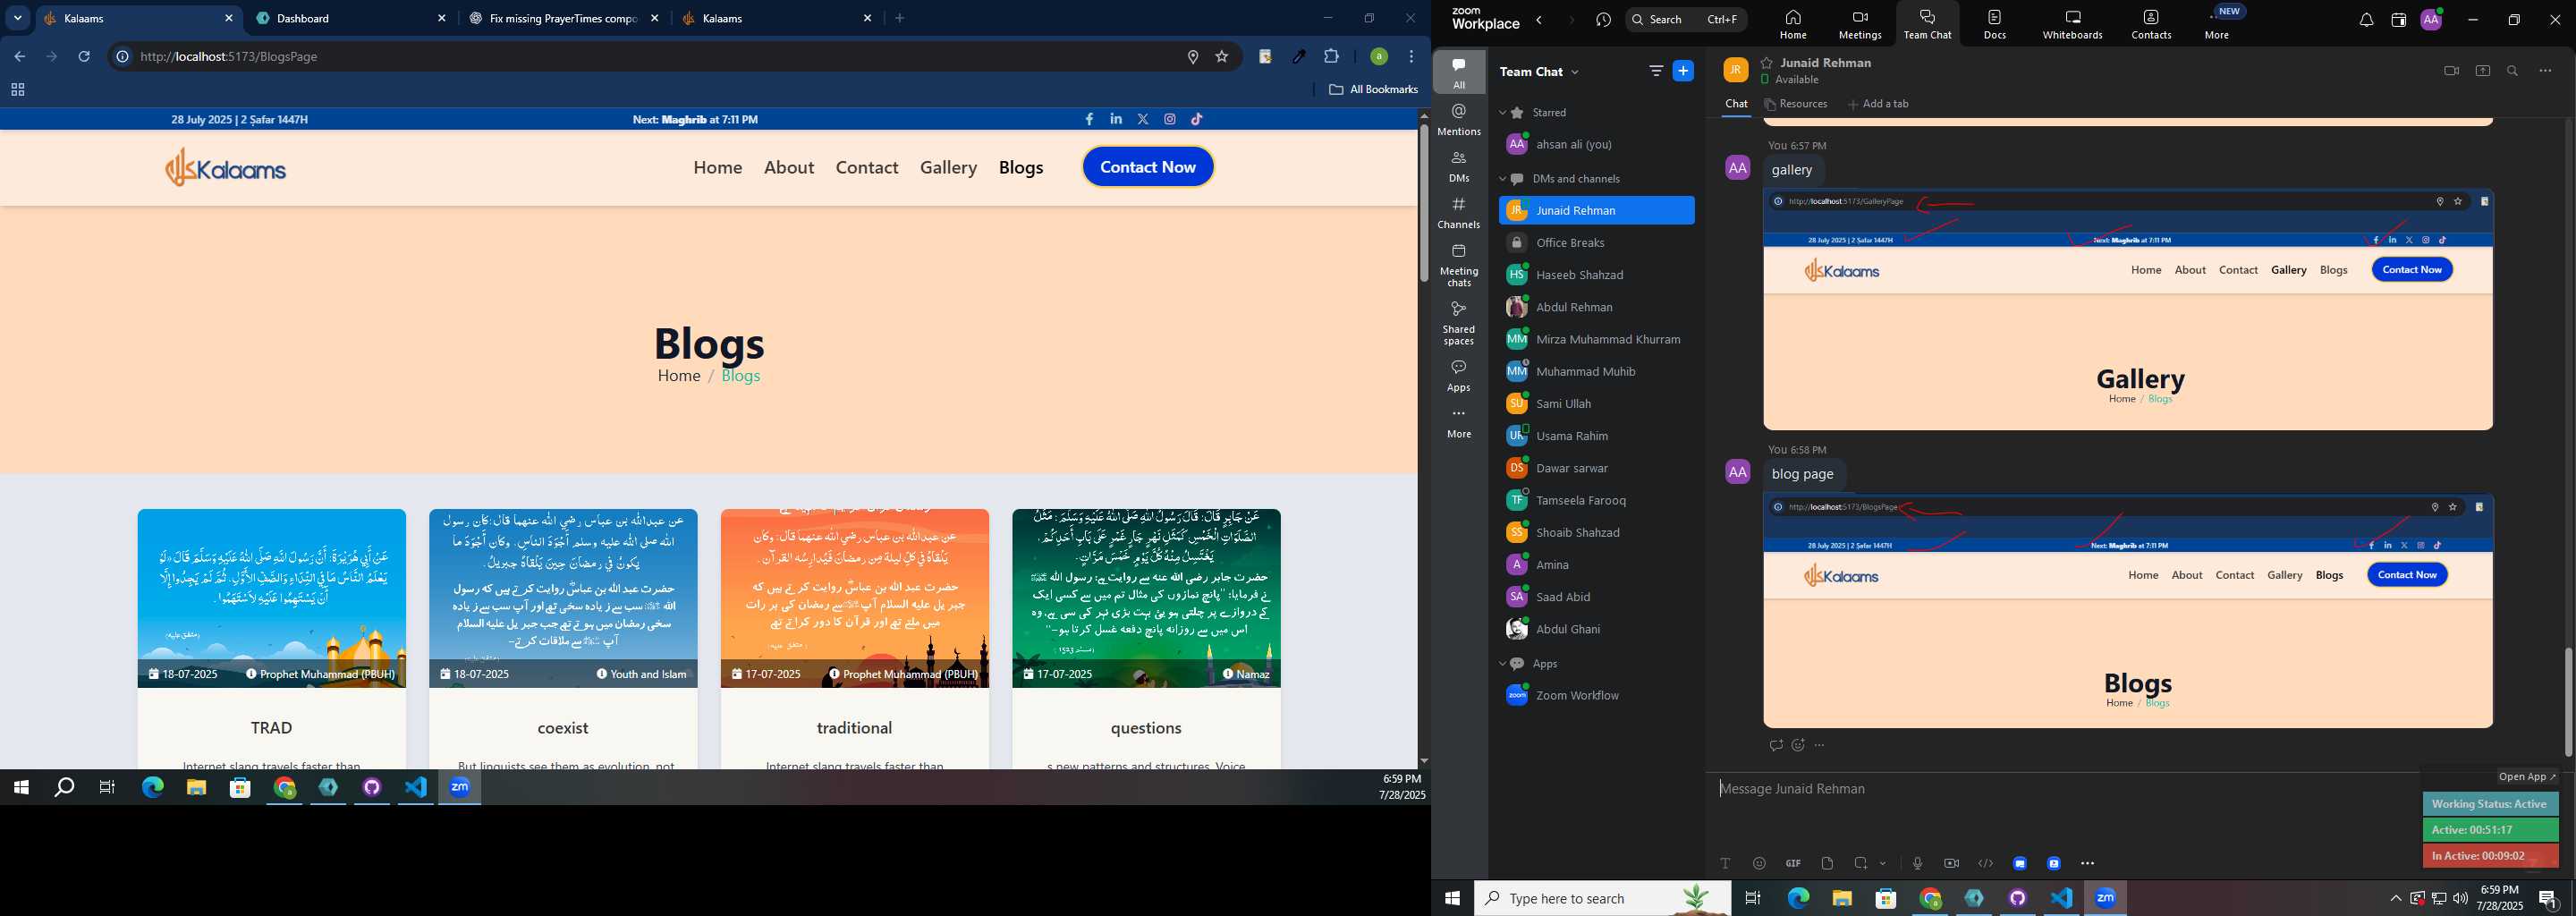Open the Contacts tab in Zoom
2576x916 pixels.
tap(2151, 23)
